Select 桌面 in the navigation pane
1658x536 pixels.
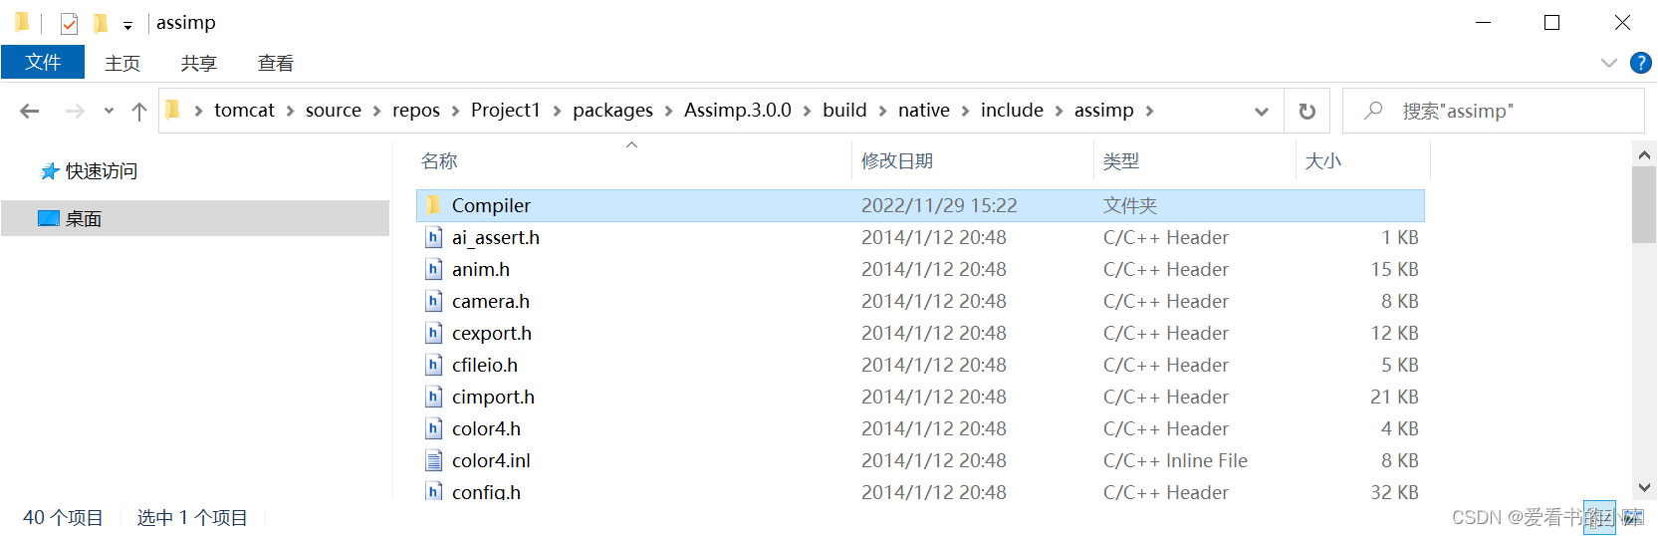point(84,219)
